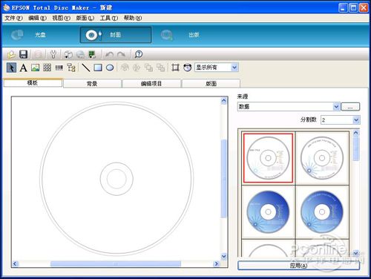Viewport: 371px width, 279px height.
Task: Click the save floppy disk icon
Action: 24,54
